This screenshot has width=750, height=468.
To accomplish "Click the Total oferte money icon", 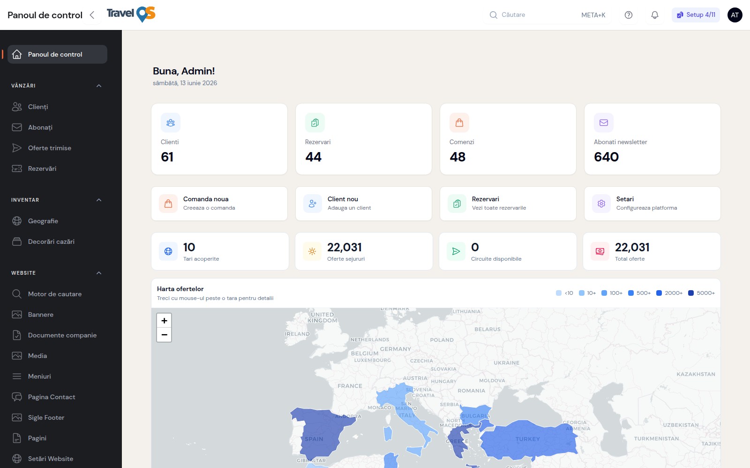I will pyautogui.click(x=600, y=251).
